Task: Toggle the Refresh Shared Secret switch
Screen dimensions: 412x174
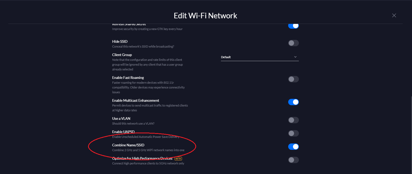Action: click(x=293, y=26)
